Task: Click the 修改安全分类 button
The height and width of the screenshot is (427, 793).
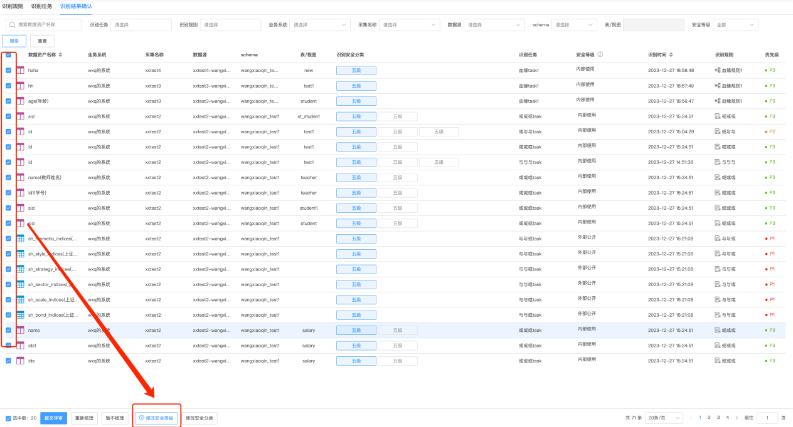Action: [x=200, y=418]
